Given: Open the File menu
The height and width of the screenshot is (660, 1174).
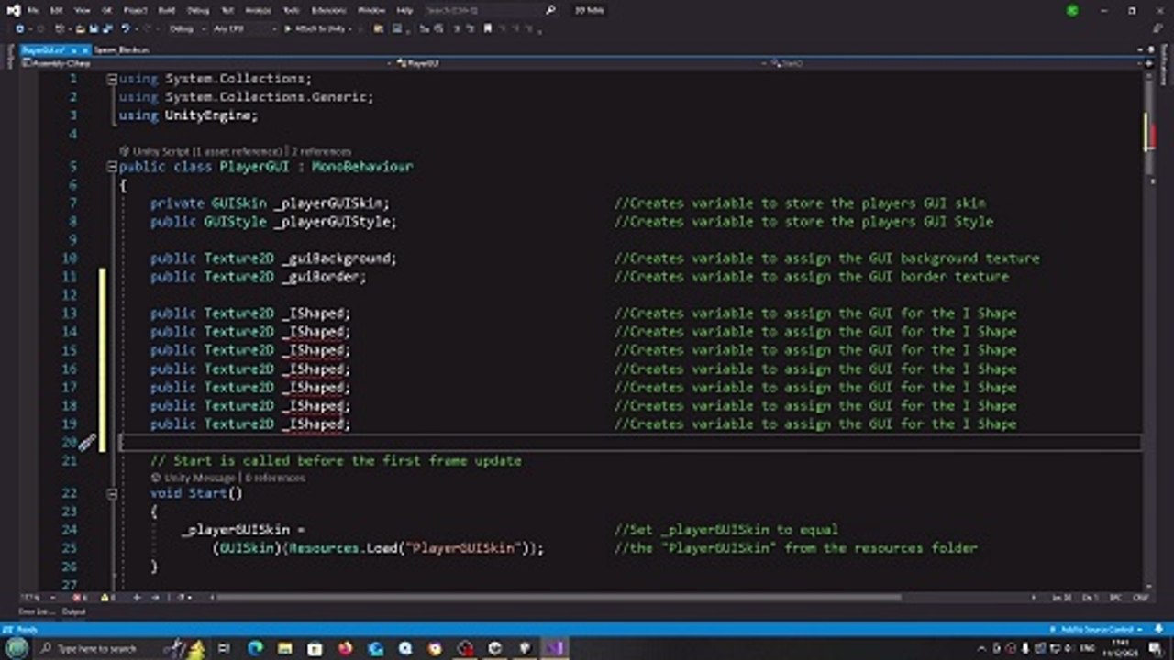Looking at the screenshot, I should click(33, 10).
